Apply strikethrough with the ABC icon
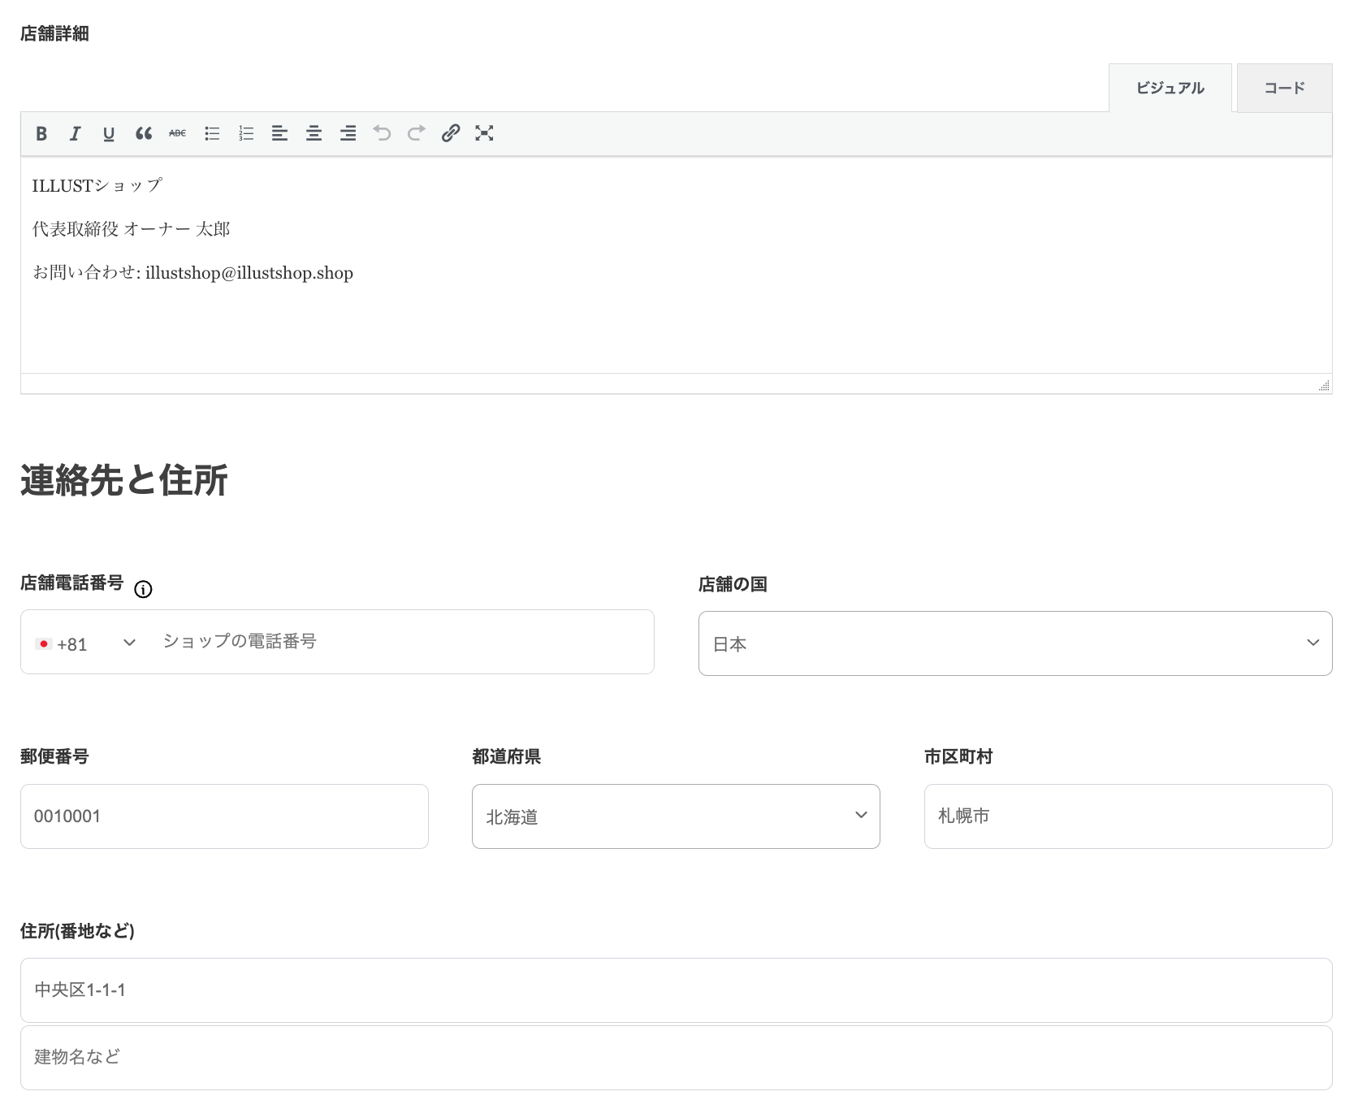The height and width of the screenshot is (1113, 1371). pos(177,134)
